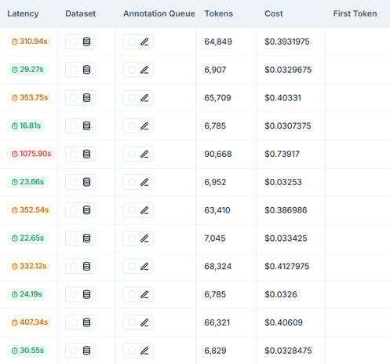Tick annotation queue checkbox for 22.65s run
390x364 pixels.
(132, 238)
